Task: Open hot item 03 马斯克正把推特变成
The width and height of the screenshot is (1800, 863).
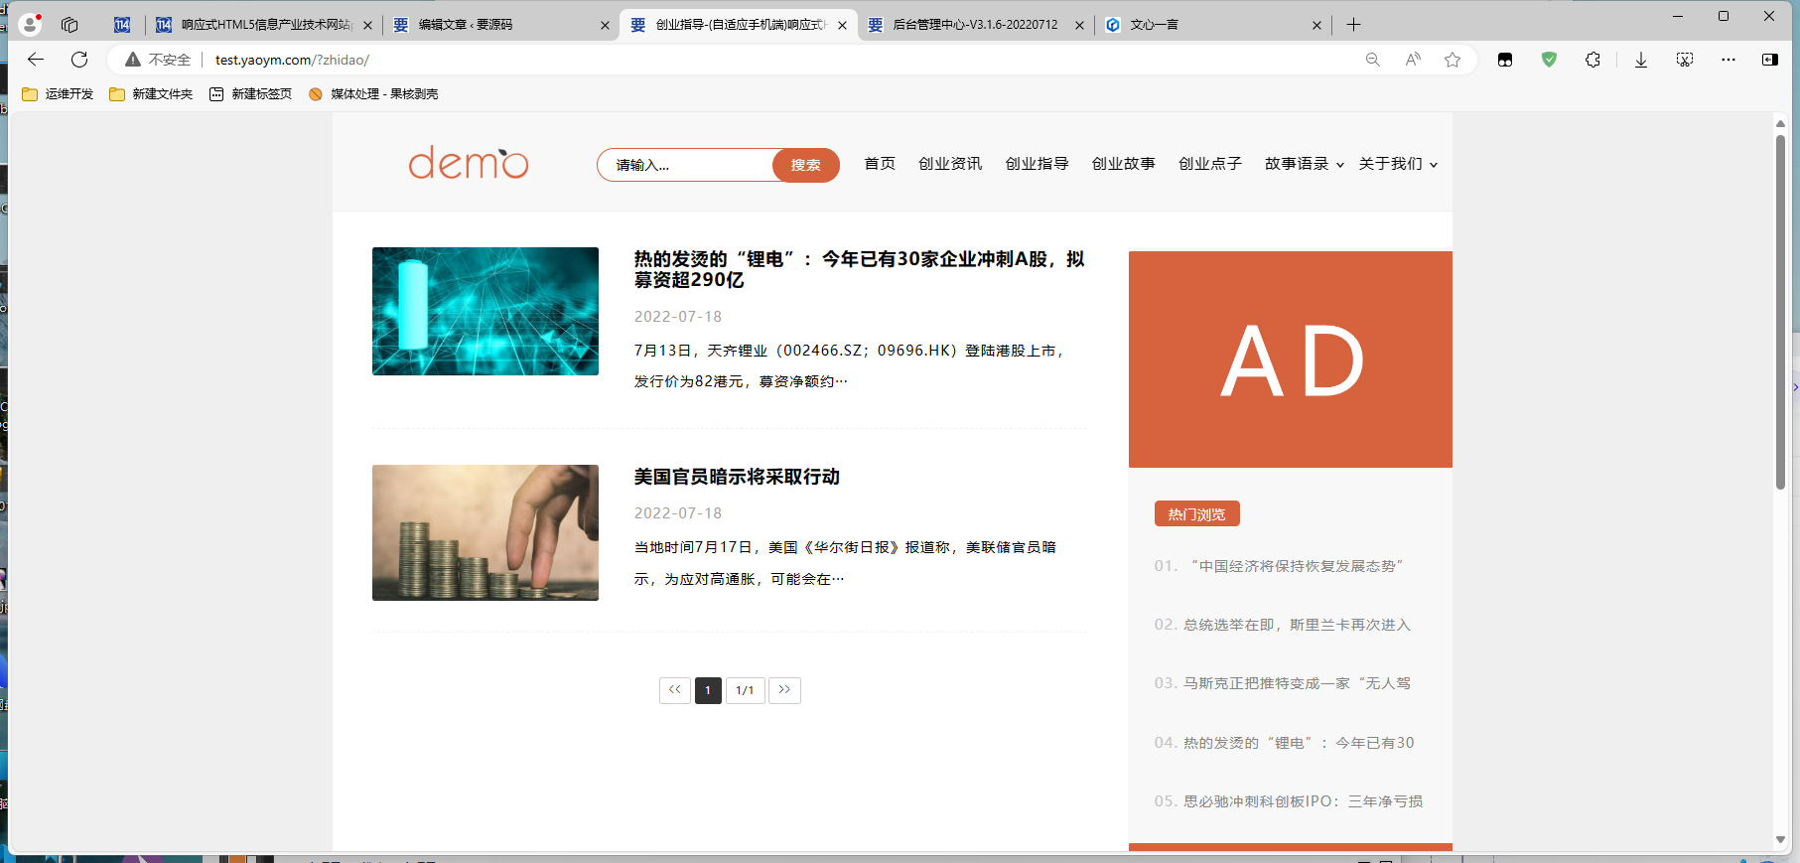Action: (1282, 683)
